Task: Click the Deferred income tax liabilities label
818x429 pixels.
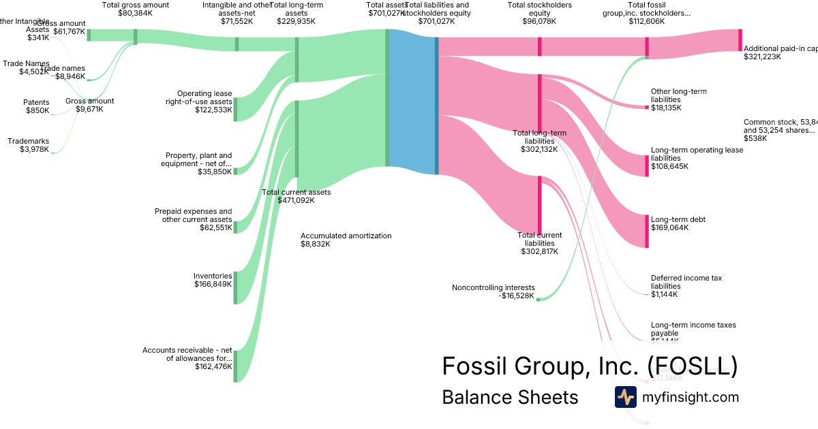Action: tap(686, 286)
